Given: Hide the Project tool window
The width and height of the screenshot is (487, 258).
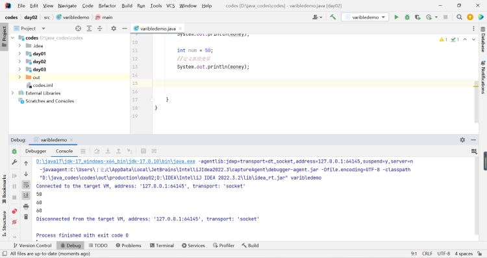Looking at the screenshot, I should 125,29.
